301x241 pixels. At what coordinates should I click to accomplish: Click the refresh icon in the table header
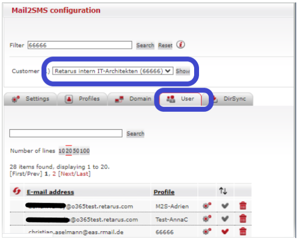[16, 191]
